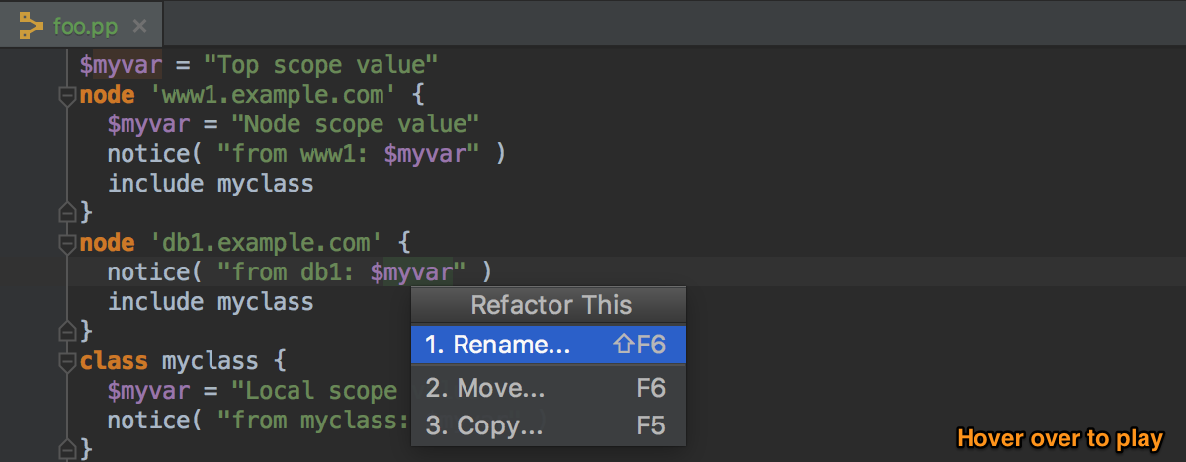Click the highlighted $myvar in db1 notice
This screenshot has width=1186, height=462.
point(411,271)
